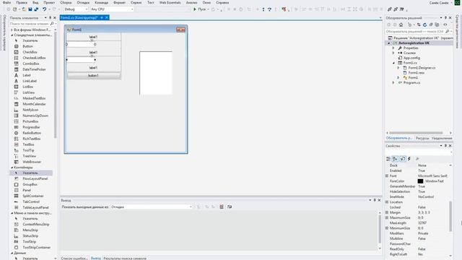Switch to the Список ошибок tab
The image size is (462, 260).
(74, 259)
